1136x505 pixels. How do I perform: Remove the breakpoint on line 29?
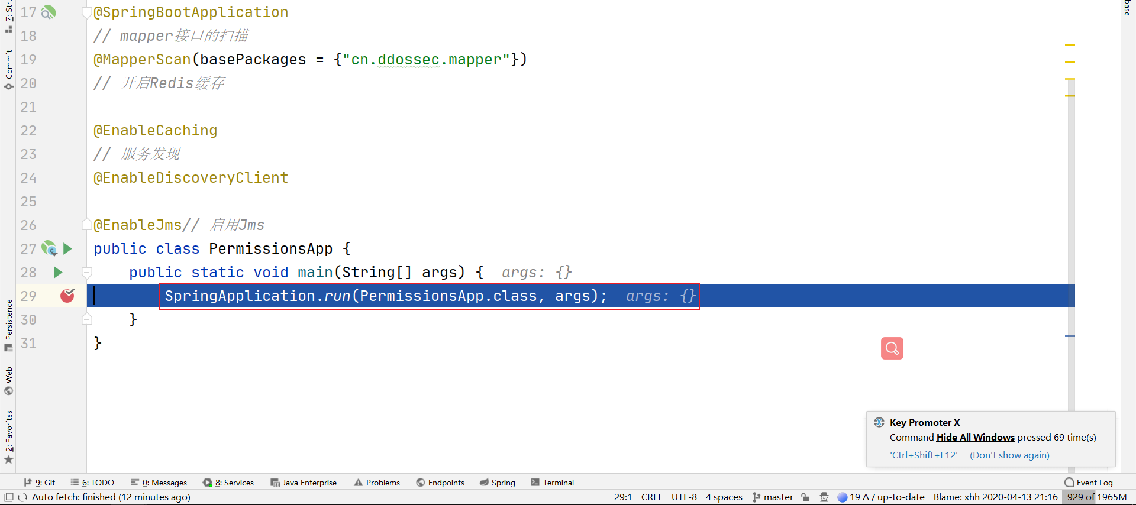[x=67, y=295]
